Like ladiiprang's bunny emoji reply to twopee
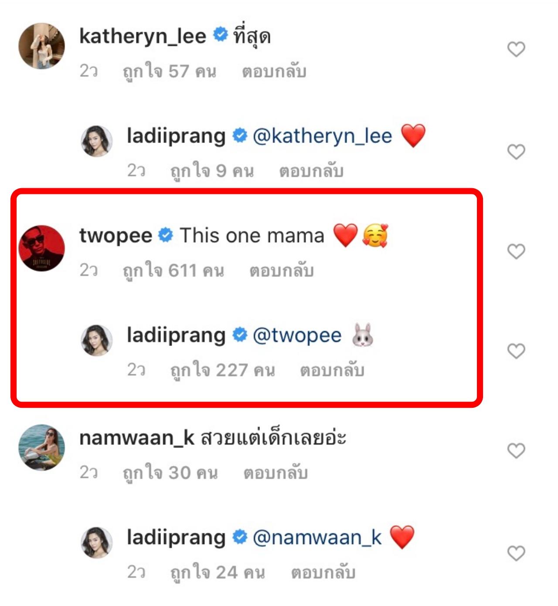This screenshot has width=558, height=606. point(516,351)
